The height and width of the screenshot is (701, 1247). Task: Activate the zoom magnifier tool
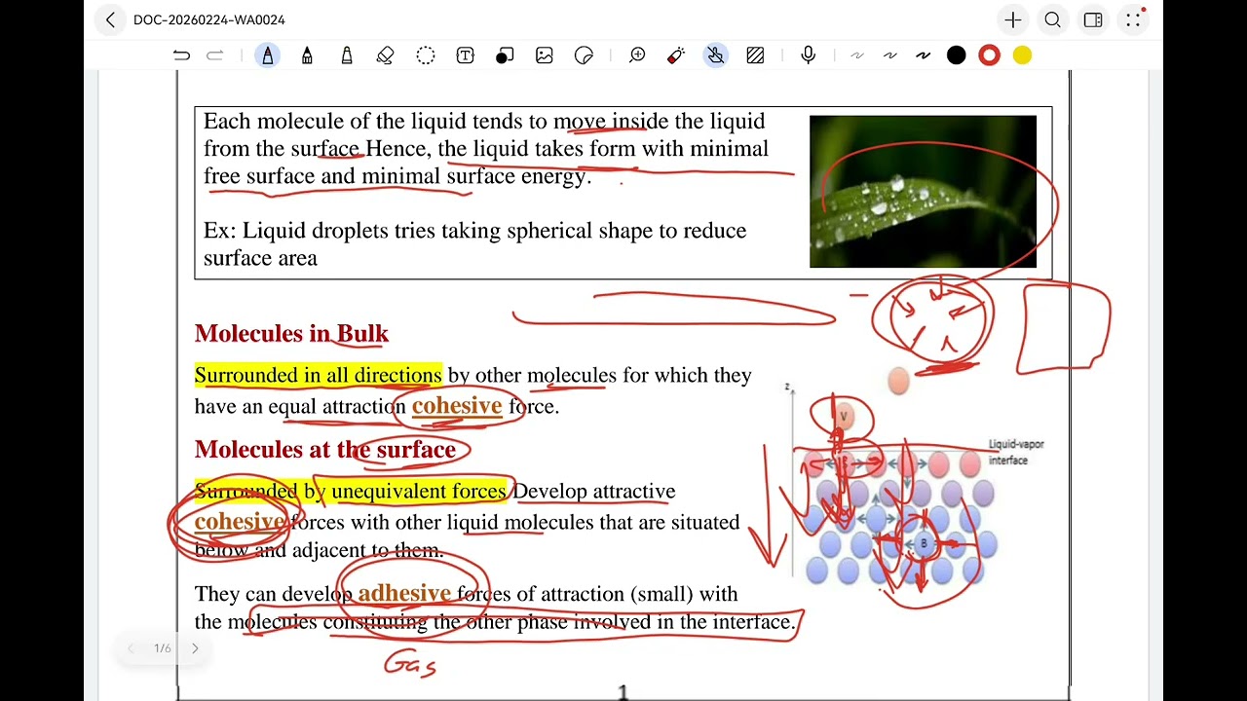637,55
